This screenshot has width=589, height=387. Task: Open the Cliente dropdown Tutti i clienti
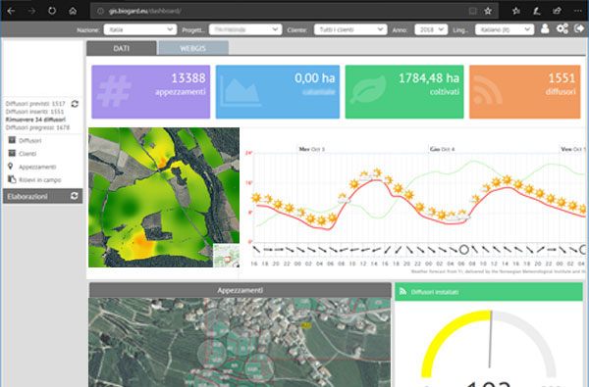coord(350,29)
